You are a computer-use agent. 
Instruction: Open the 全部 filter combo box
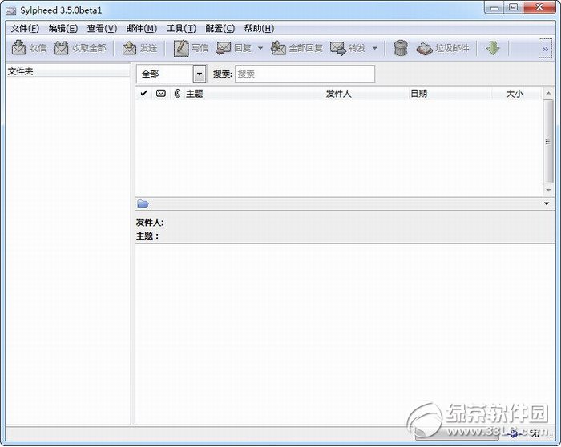pyautogui.click(x=172, y=74)
